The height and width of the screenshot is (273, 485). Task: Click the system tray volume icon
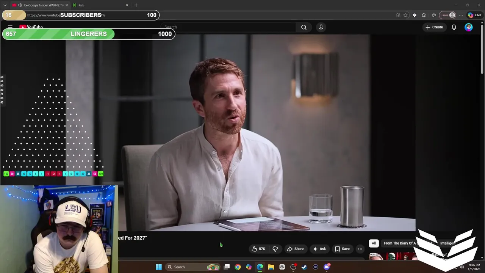462,267
